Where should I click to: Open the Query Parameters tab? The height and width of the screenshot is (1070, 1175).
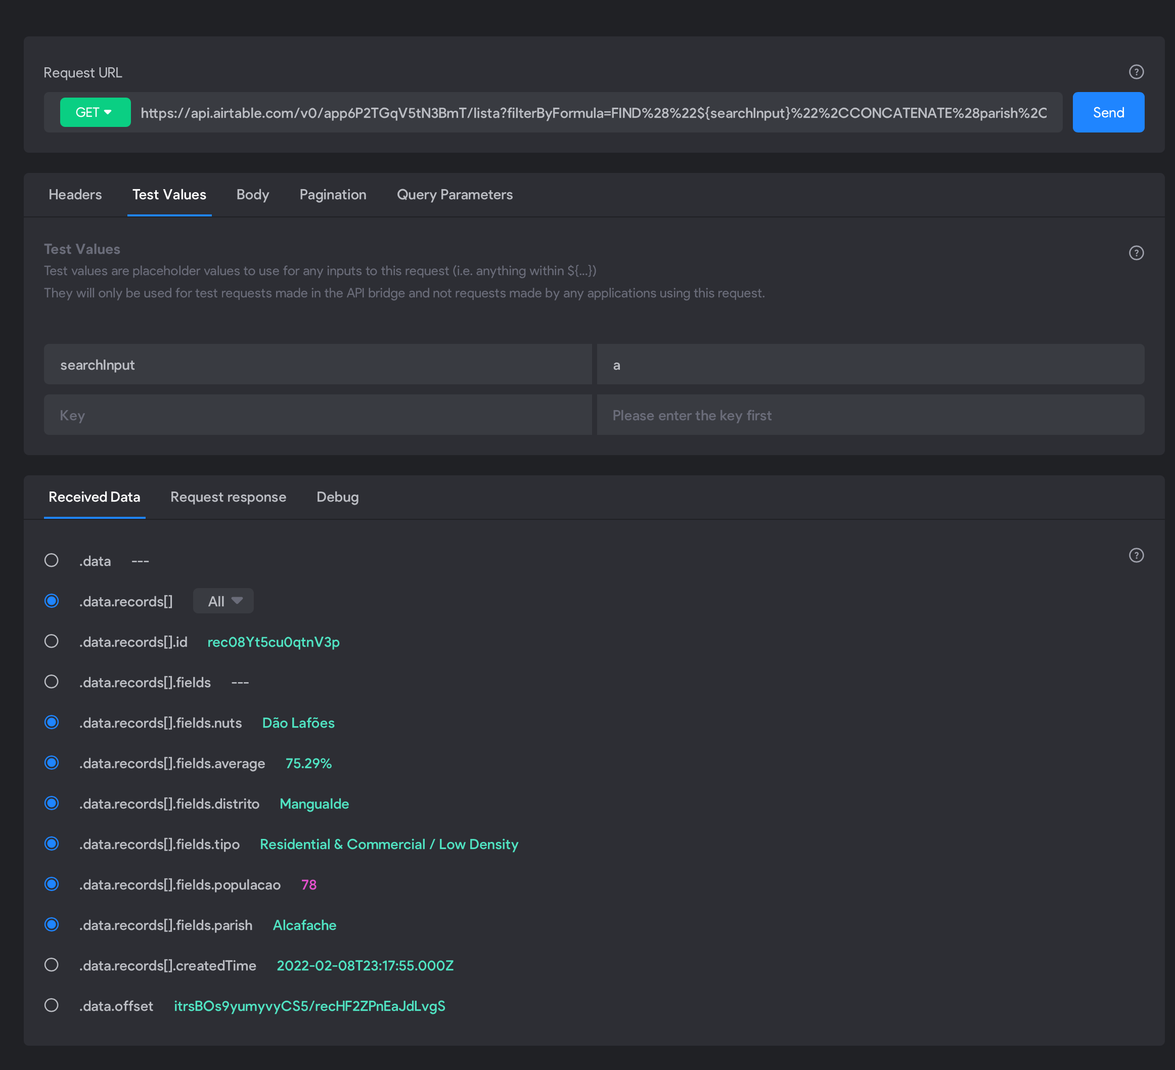[x=455, y=195]
